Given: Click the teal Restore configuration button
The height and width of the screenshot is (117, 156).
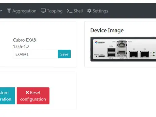Looking at the screenshot, I should click(x=7, y=96).
